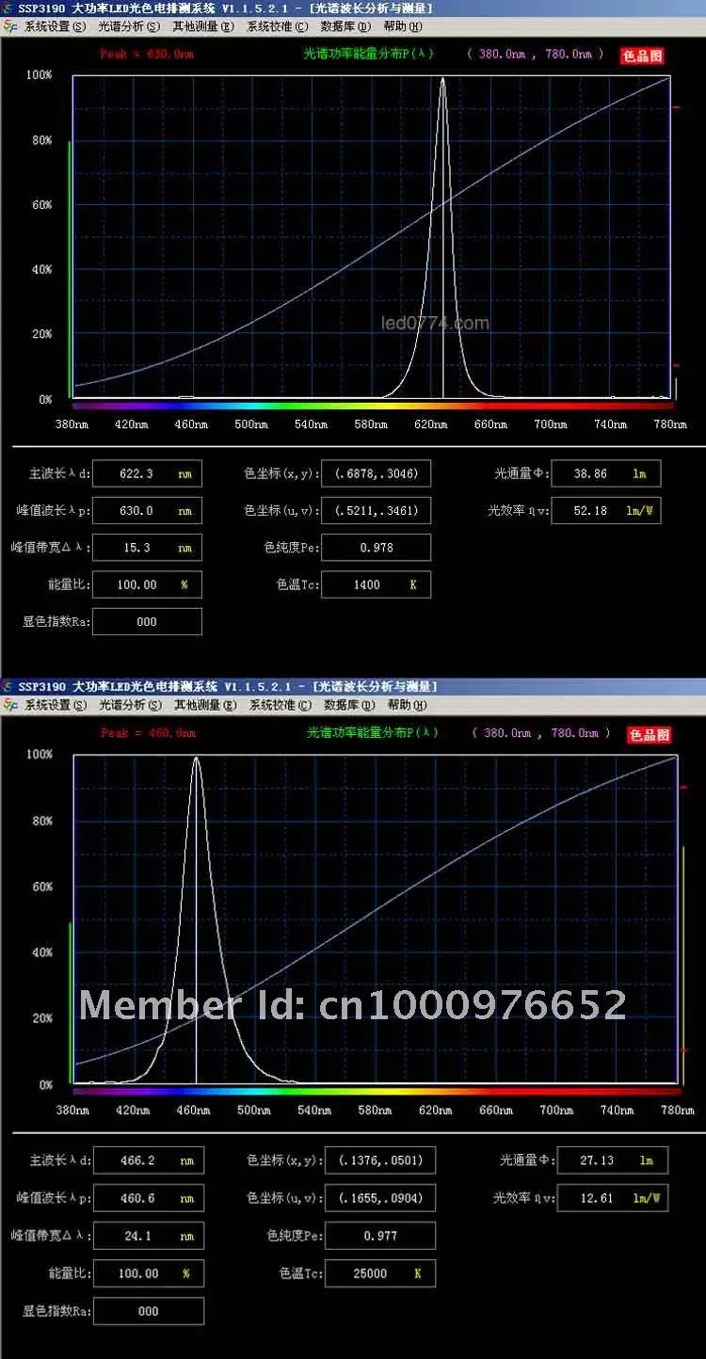
Task: Open 系统设置(S) menu in the 630.0nm peak window
Action: tap(55, 27)
